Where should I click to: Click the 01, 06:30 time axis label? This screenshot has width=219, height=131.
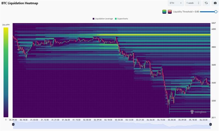pyautogui.click(x=66, y=120)
